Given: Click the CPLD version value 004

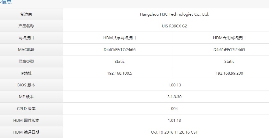Looking at the screenshot, I should pyautogui.click(x=174, y=109).
